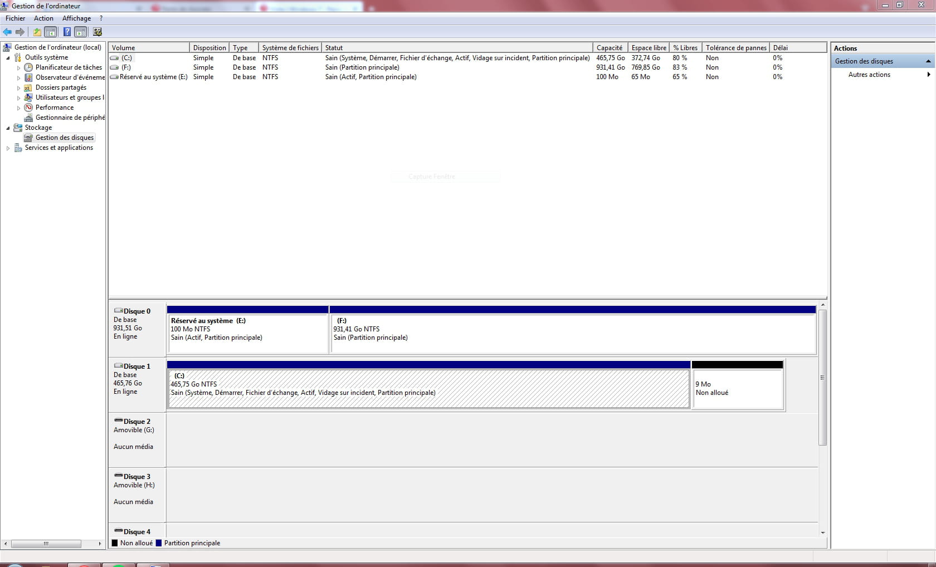Open Gestionnaire de périphériques in the tree
Viewport: 936px width, 567px height.
click(70, 118)
